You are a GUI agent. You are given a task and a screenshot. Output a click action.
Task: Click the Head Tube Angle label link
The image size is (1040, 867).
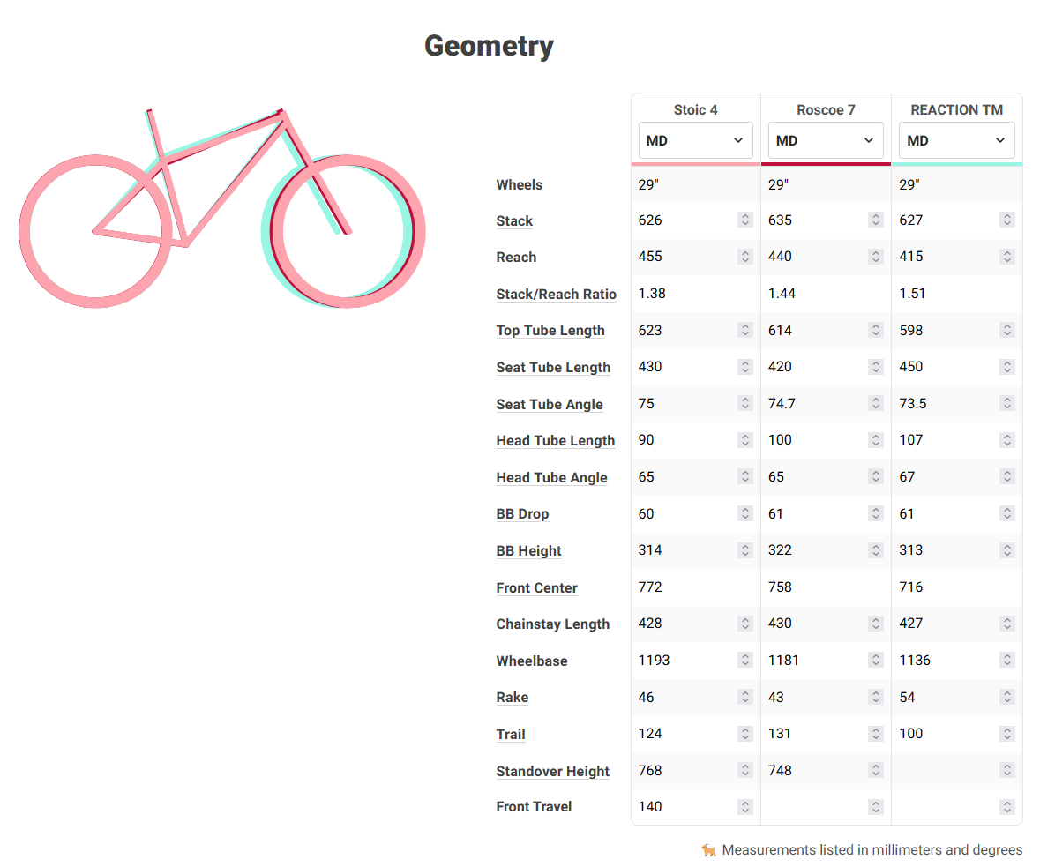[551, 477]
